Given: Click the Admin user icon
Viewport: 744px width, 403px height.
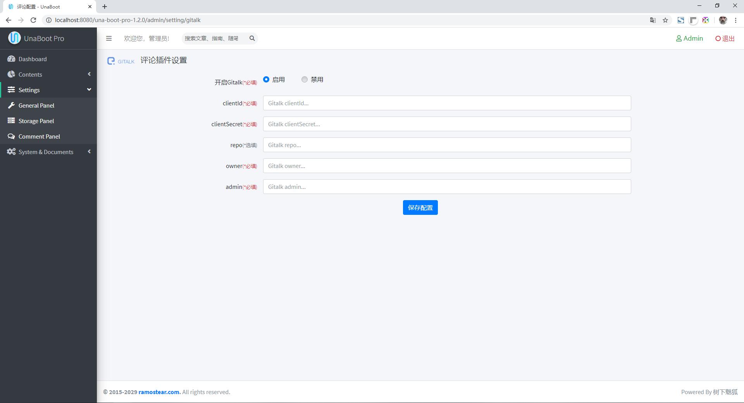Looking at the screenshot, I should coord(679,38).
